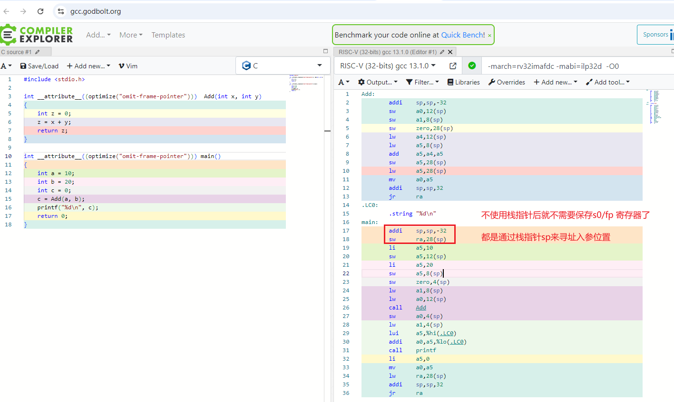Open the source editor Add new... dropdown
This screenshot has height=402, width=674.
[88, 66]
